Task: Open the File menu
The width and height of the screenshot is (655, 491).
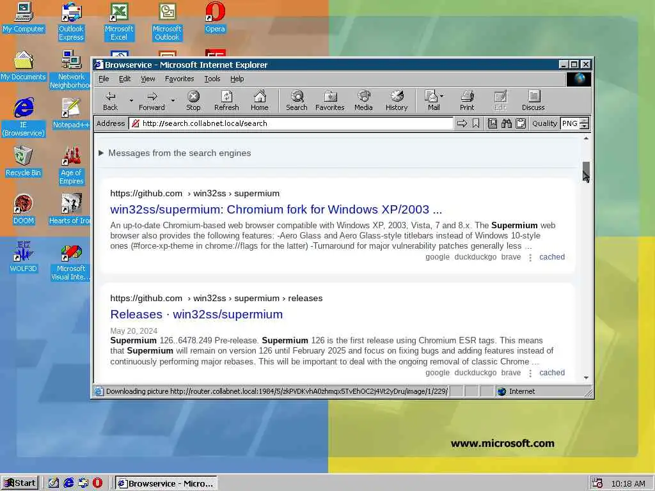Action: (104, 79)
